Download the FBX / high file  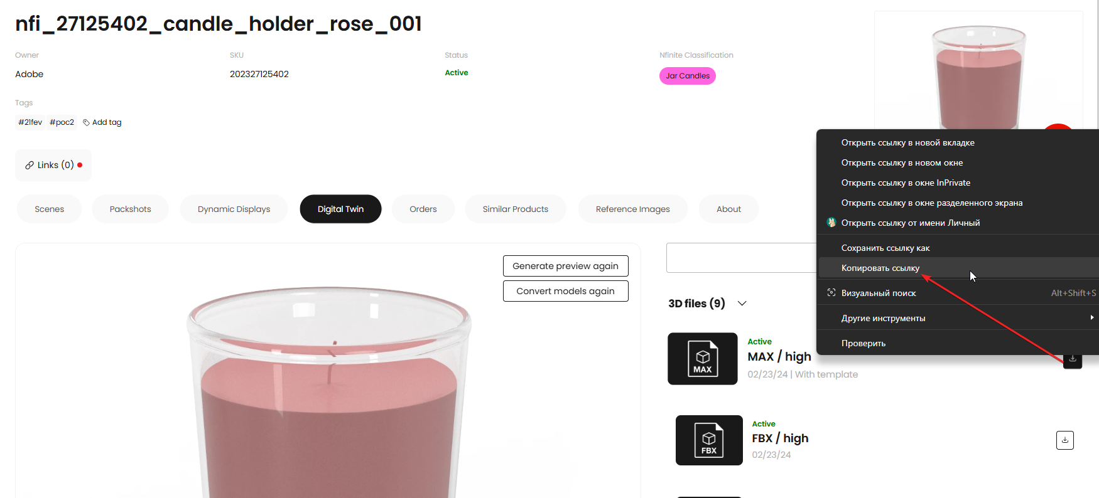pyautogui.click(x=1064, y=440)
